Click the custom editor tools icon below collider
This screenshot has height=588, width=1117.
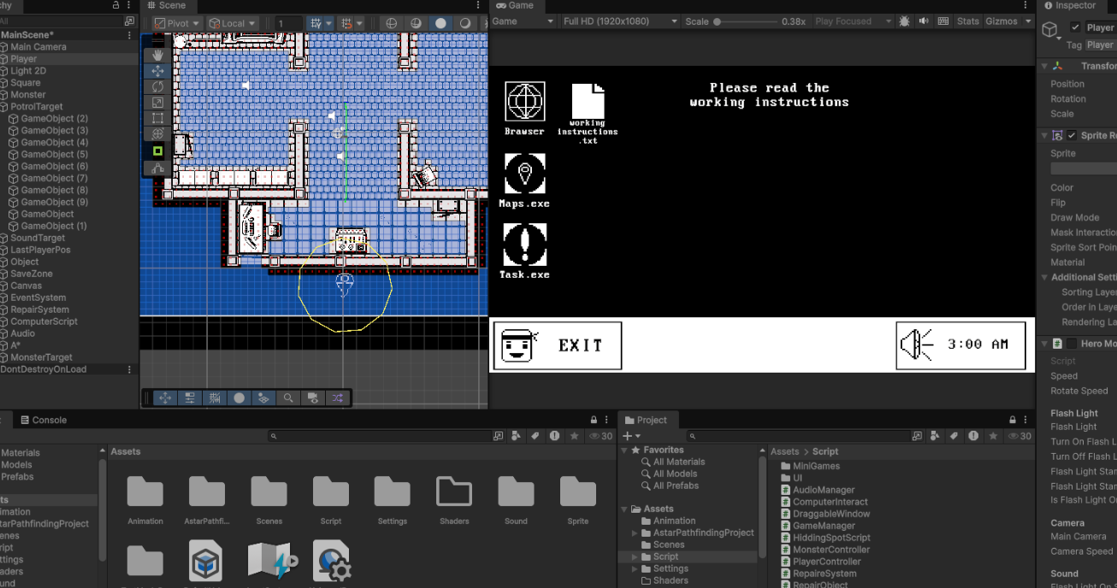(157, 168)
